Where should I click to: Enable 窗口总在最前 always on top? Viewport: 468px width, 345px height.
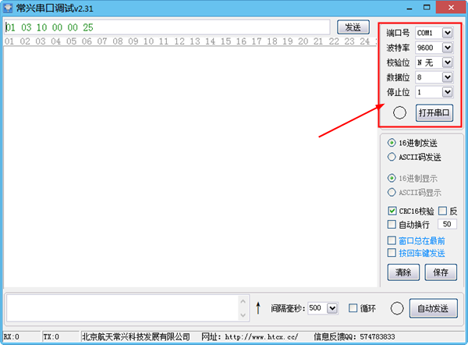click(x=392, y=240)
